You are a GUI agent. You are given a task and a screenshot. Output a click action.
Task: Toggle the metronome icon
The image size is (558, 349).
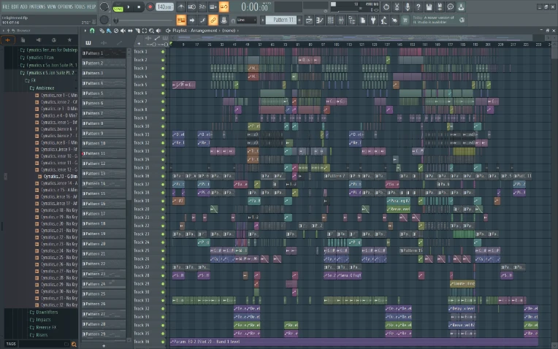pyautogui.click(x=181, y=7)
